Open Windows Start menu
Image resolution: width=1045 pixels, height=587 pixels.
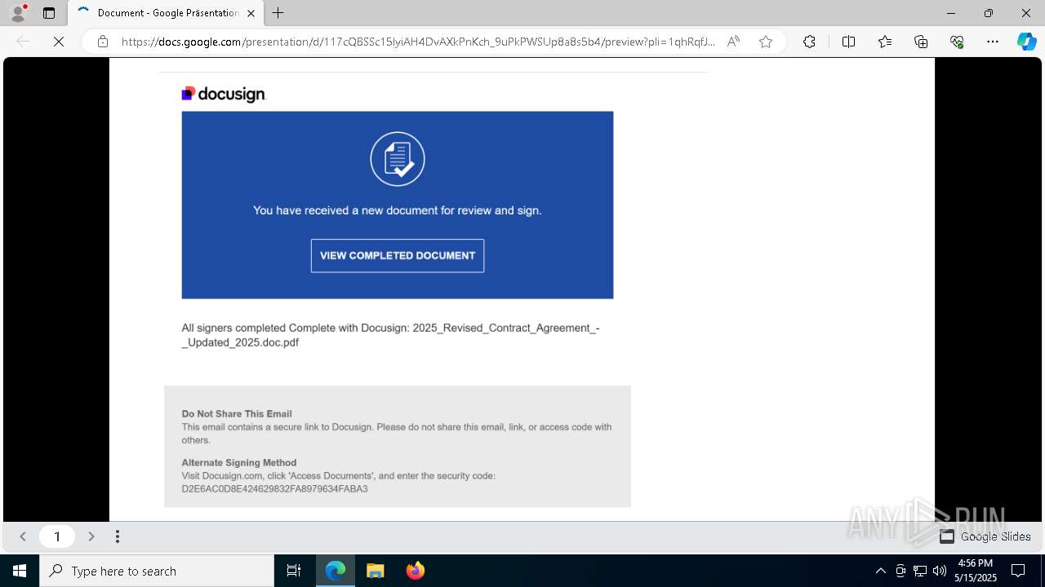pyautogui.click(x=20, y=571)
